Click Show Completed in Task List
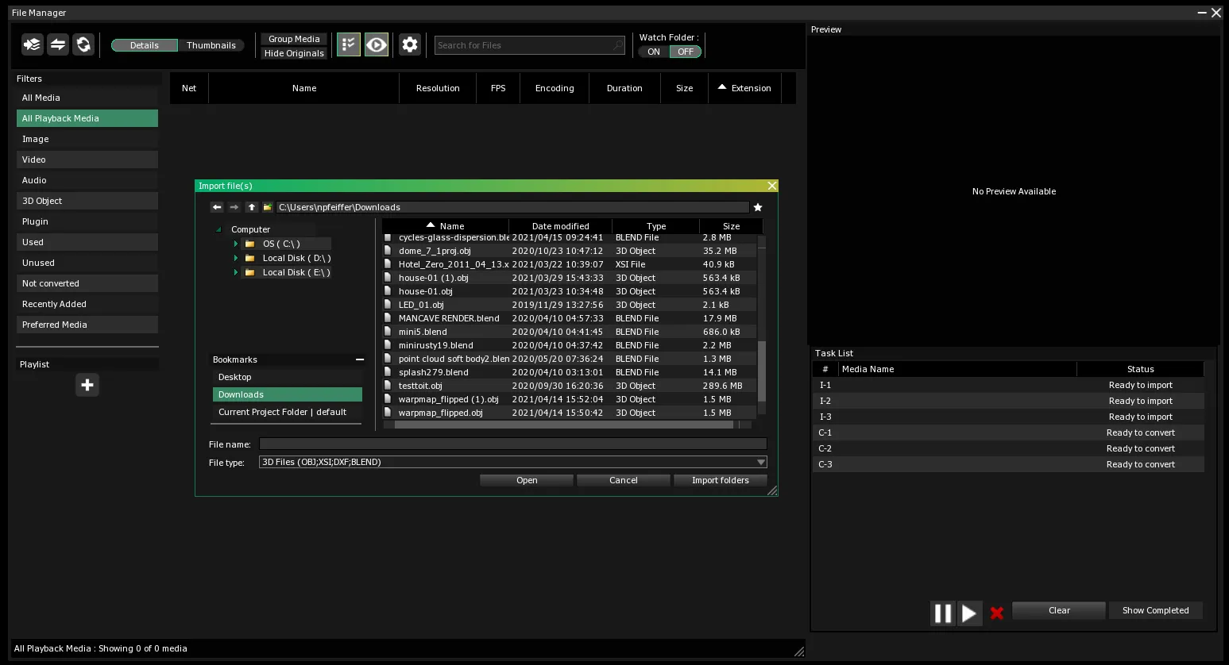Image resolution: width=1229 pixels, height=665 pixels. (x=1155, y=610)
